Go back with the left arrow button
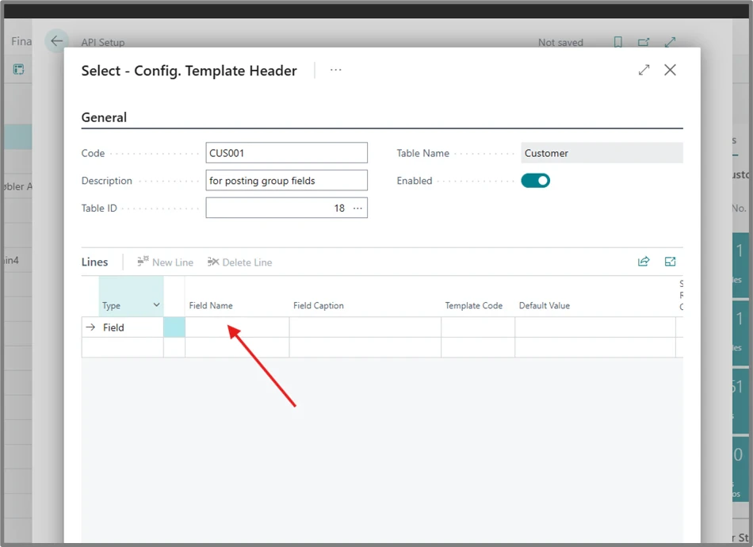This screenshot has height=547, width=753. [x=56, y=40]
